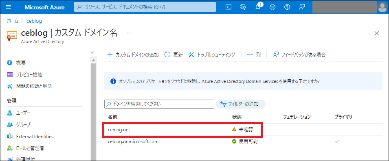Click the ドメインを検索してください search field
Image resolution: width=389 pixels, height=161 pixels.
159,104
